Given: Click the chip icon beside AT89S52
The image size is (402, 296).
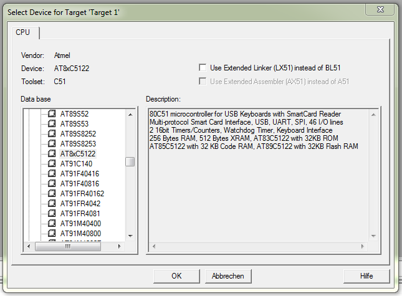Looking at the screenshot, I should 52,113.
